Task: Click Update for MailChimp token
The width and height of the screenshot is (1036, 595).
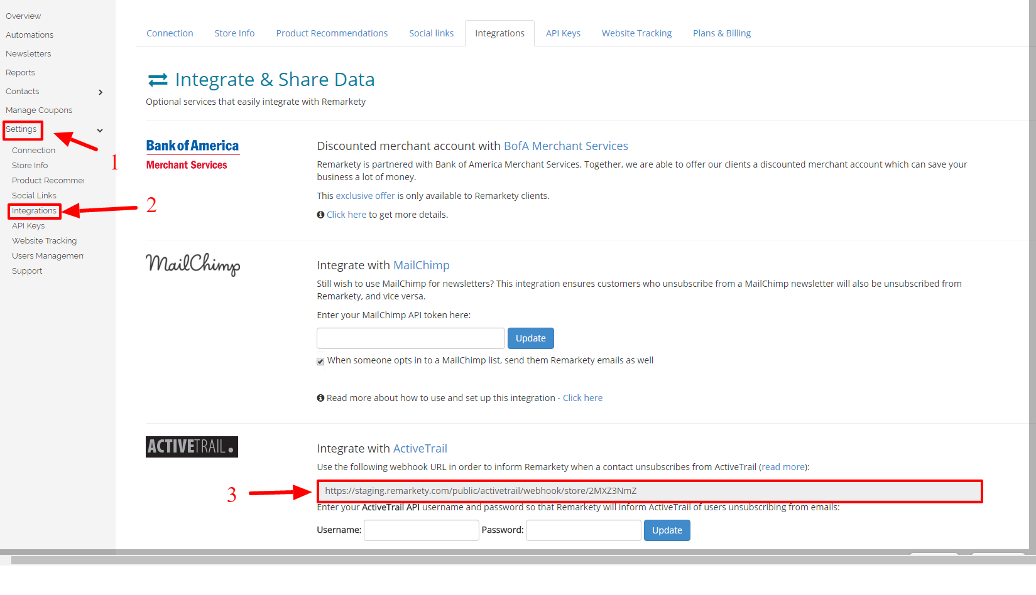Action: 531,338
